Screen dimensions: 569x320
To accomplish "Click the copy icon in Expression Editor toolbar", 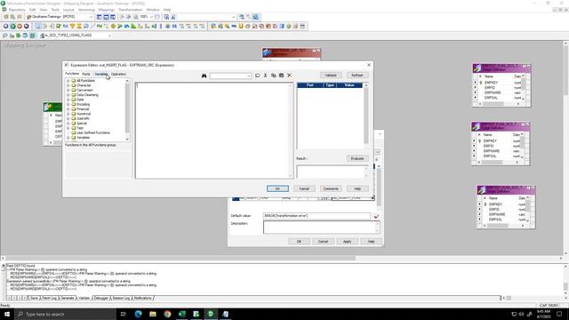I will point(273,76).
